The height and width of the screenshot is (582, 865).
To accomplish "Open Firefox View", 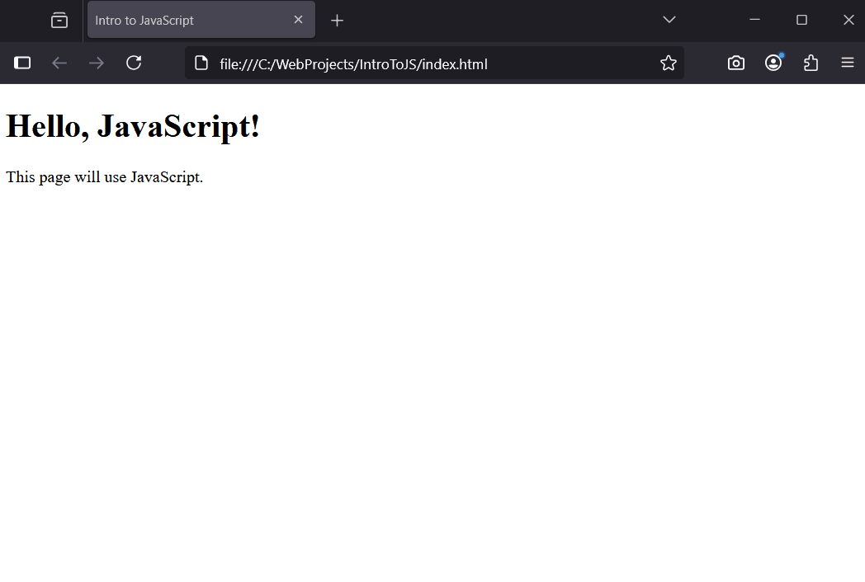I will [x=59, y=21].
